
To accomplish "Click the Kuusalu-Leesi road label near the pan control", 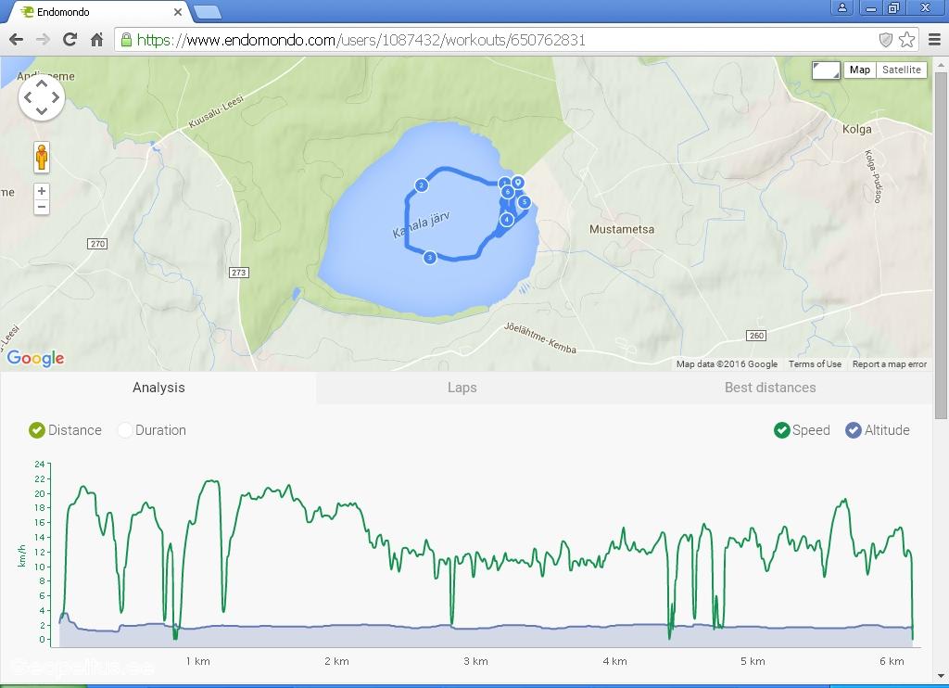I will tap(215, 111).
